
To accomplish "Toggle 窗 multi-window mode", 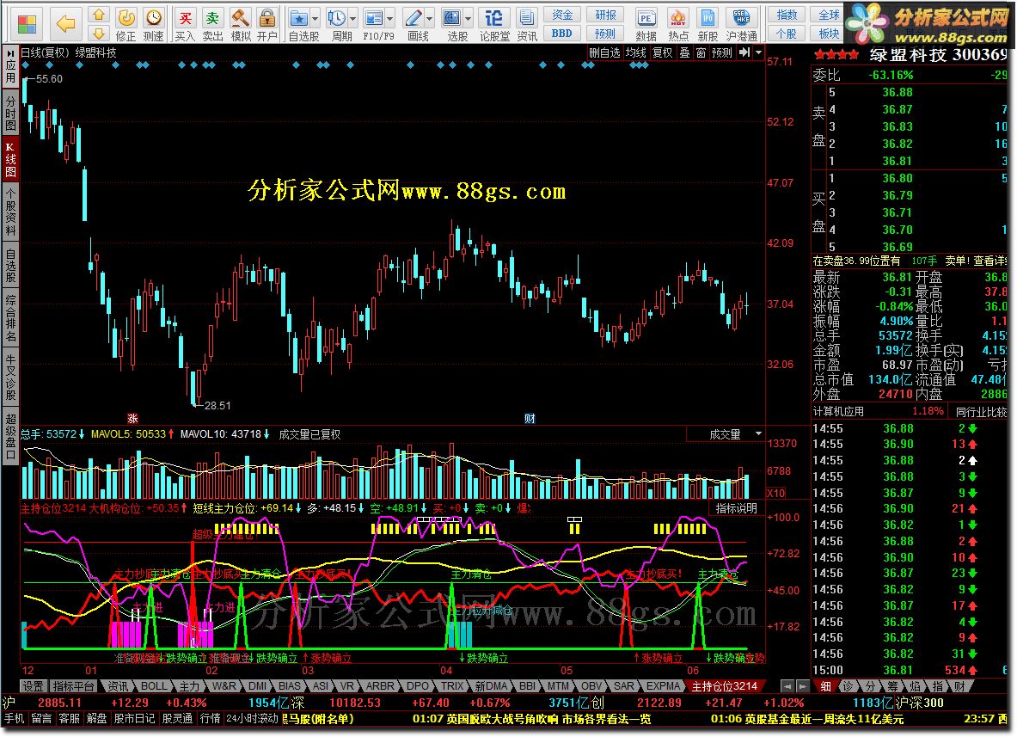I will coord(701,52).
